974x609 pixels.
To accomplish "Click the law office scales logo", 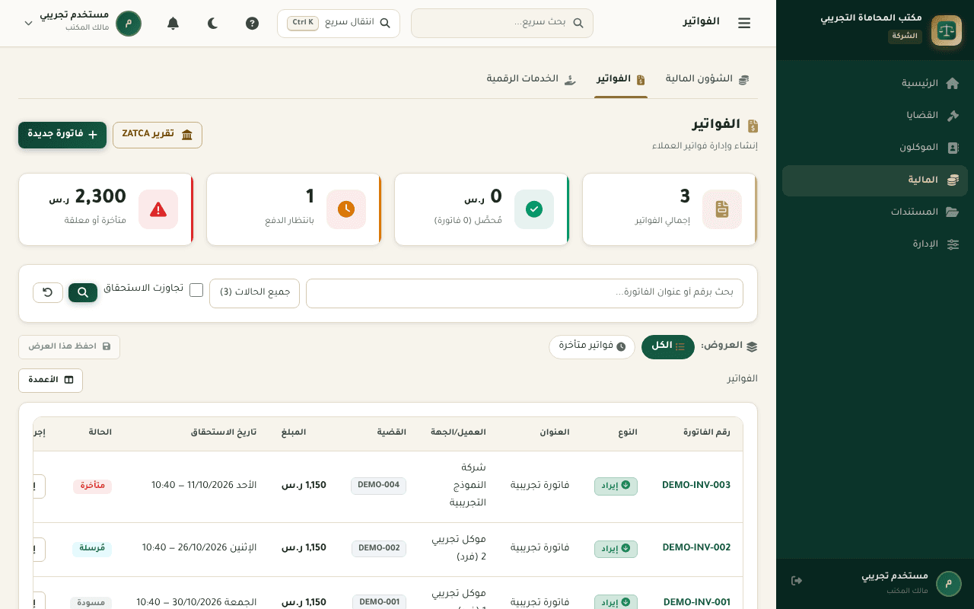I will click(947, 30).
